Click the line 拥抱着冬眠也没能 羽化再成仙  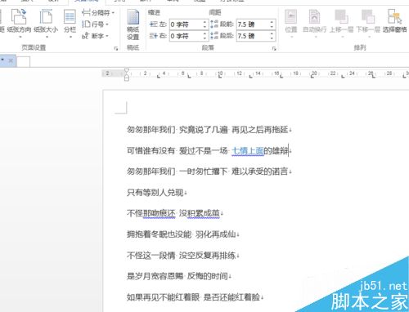click(182, 234)
